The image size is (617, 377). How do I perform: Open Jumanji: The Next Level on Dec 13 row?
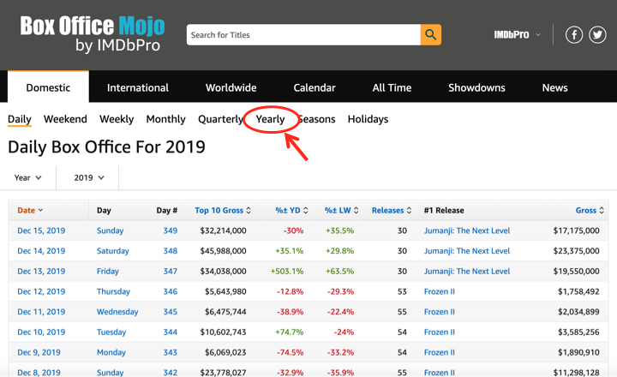(x=467, y=271)
